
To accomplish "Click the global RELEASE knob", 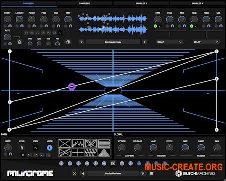I will [x=138, y=148].
